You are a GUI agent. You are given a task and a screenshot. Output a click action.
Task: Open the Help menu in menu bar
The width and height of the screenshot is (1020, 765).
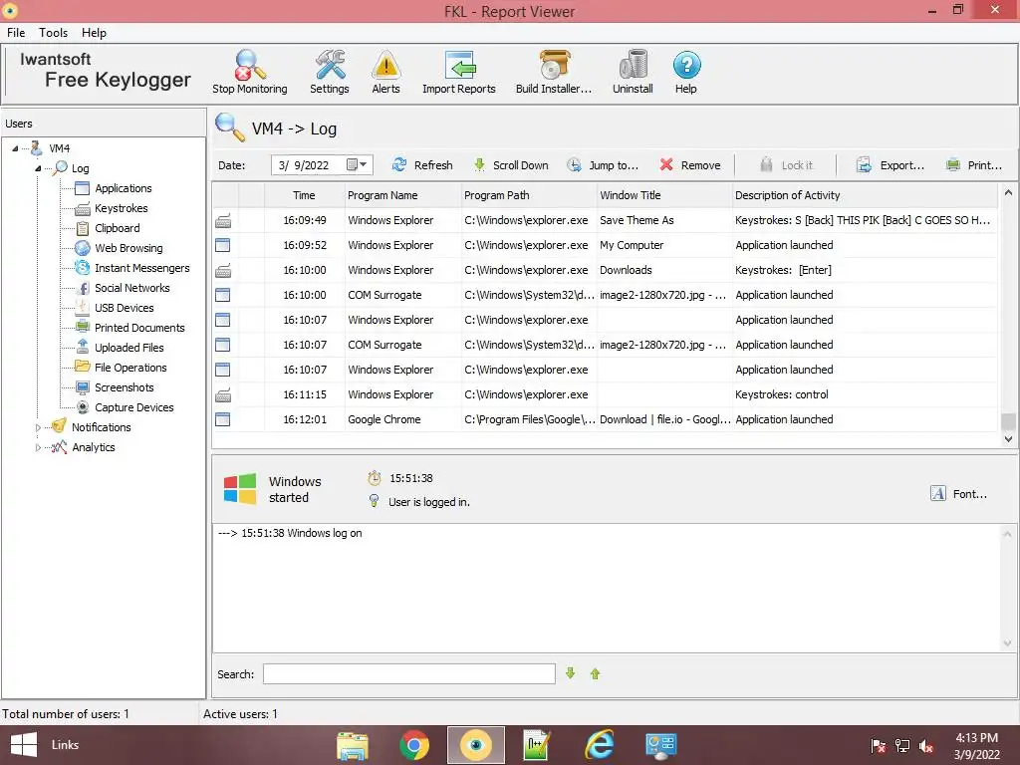point(94,33)
